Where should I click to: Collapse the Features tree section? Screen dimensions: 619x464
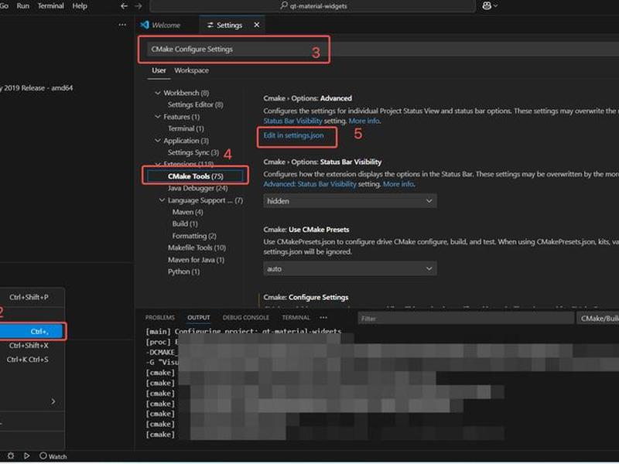[158, 117]
